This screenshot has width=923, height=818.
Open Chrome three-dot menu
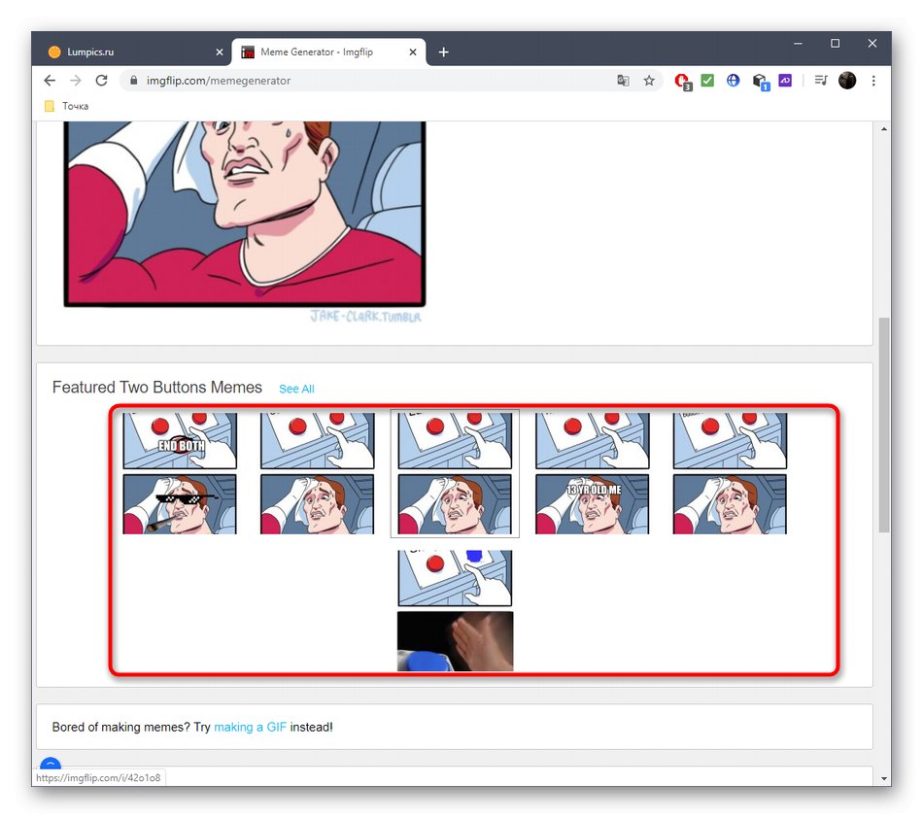(873, 81)
